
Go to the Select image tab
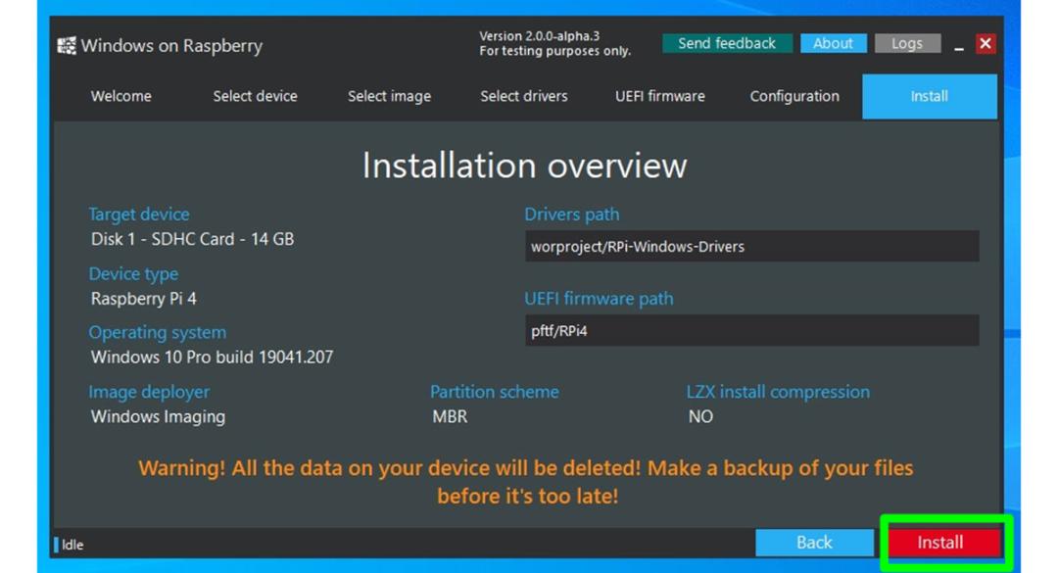pos(389,97)
